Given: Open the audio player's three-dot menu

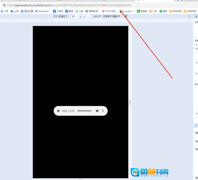Looking at the screenshot, I should (103, 111).
